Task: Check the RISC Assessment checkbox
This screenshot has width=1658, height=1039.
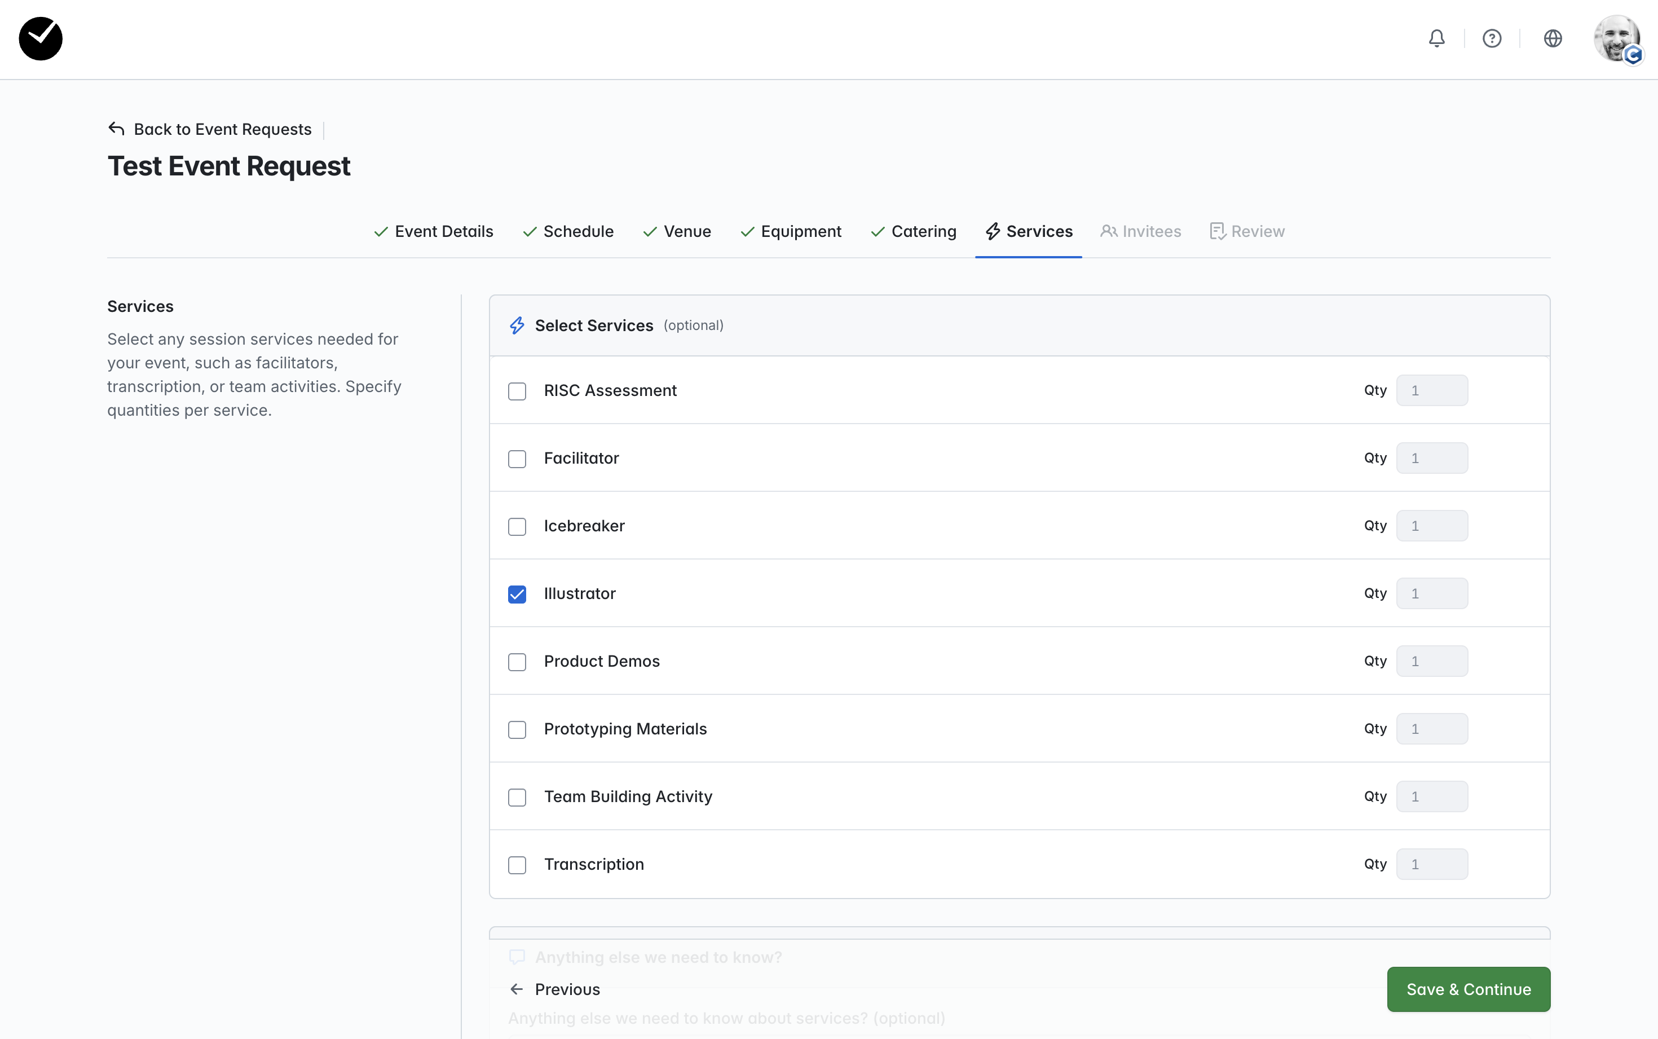Action: (517, 391)
